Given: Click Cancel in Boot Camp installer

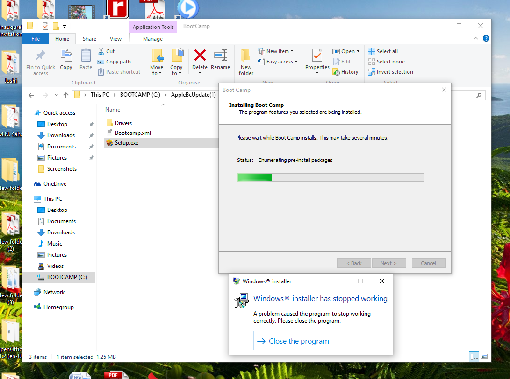Looking at the screenshot, I should pos(428,263).
